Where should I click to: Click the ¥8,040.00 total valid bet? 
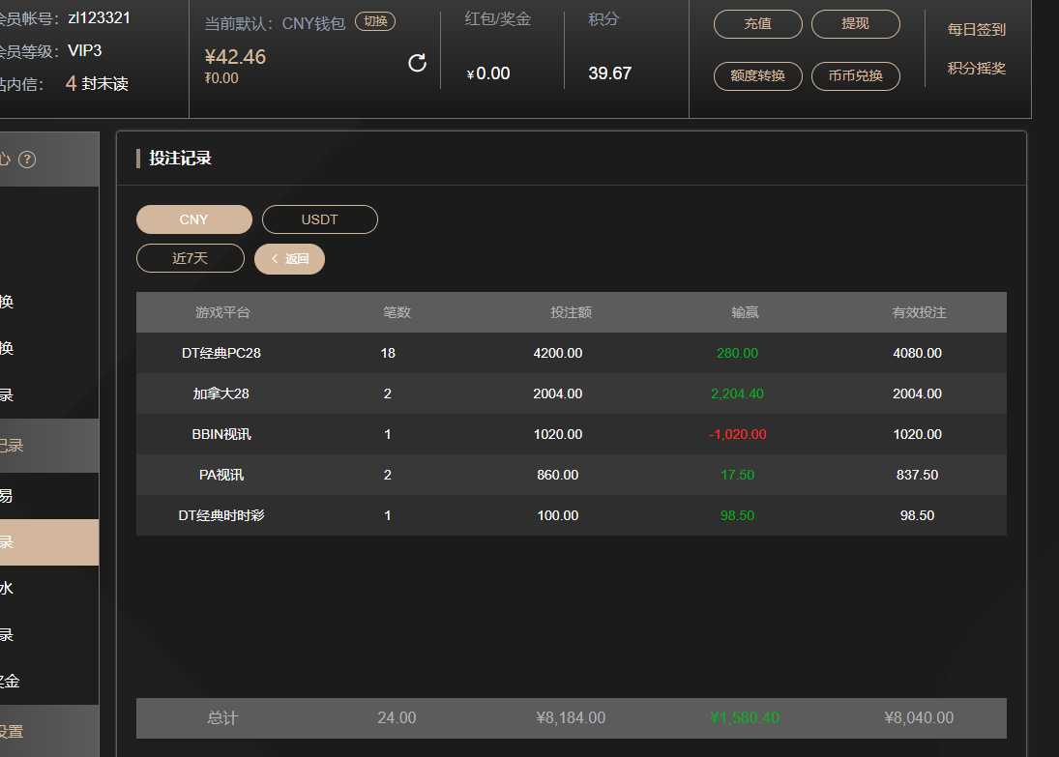[919, 717]
